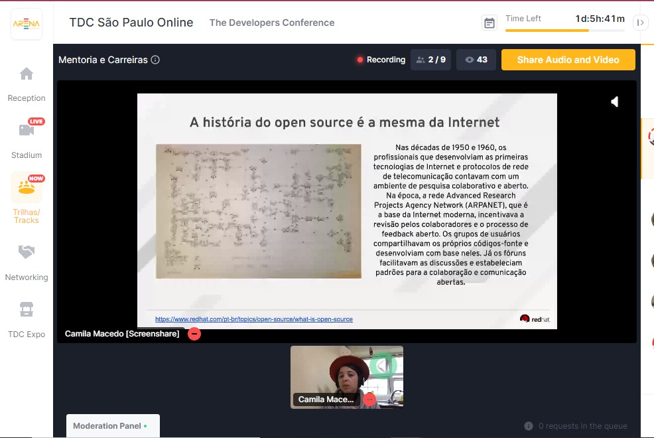Go to the live Stadium section
The width and height of the screenshot is (654, 438).
click(27, 130)
